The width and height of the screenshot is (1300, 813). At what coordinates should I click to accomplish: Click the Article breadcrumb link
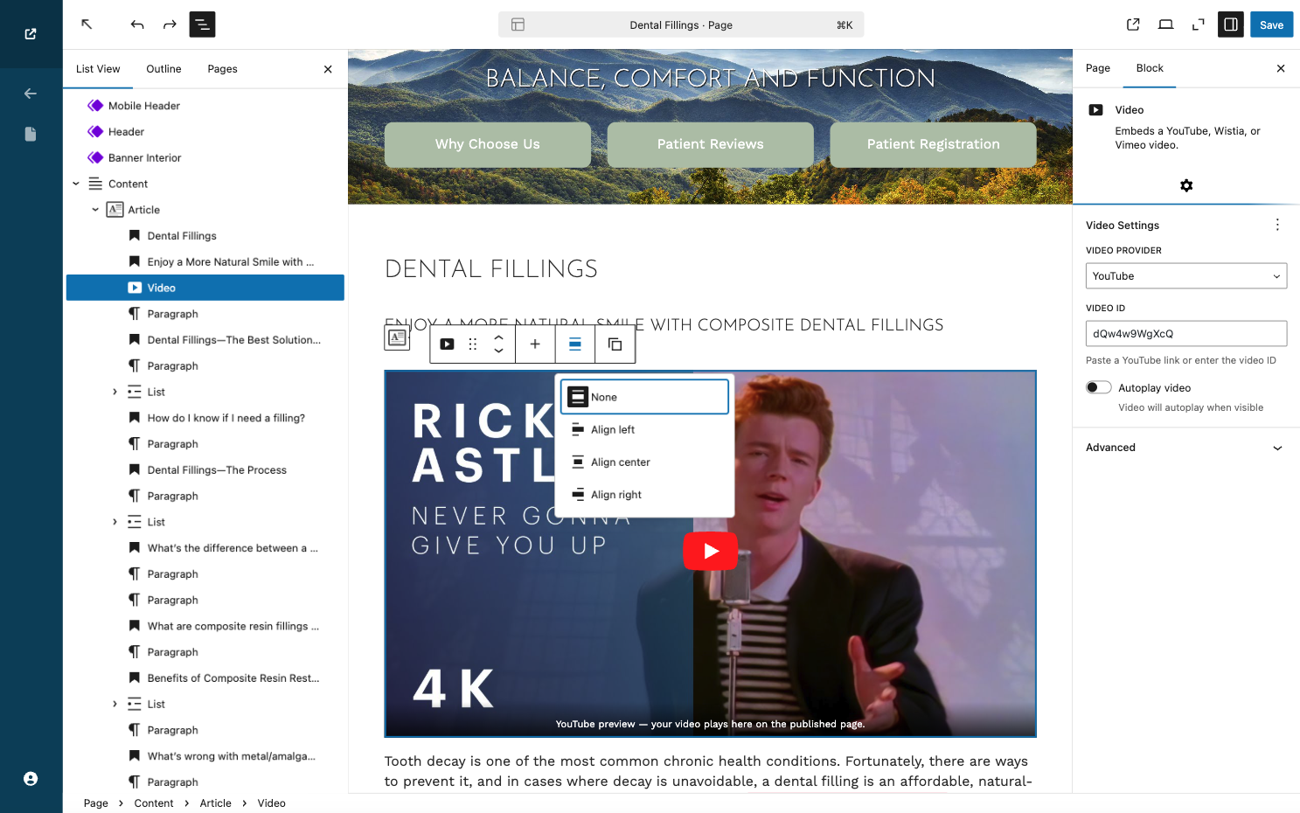click(x=216, y=803)
